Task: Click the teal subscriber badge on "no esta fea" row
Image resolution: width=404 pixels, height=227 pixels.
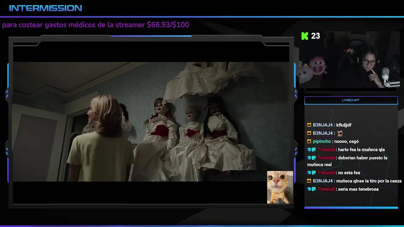Action: tap(314, 173)
